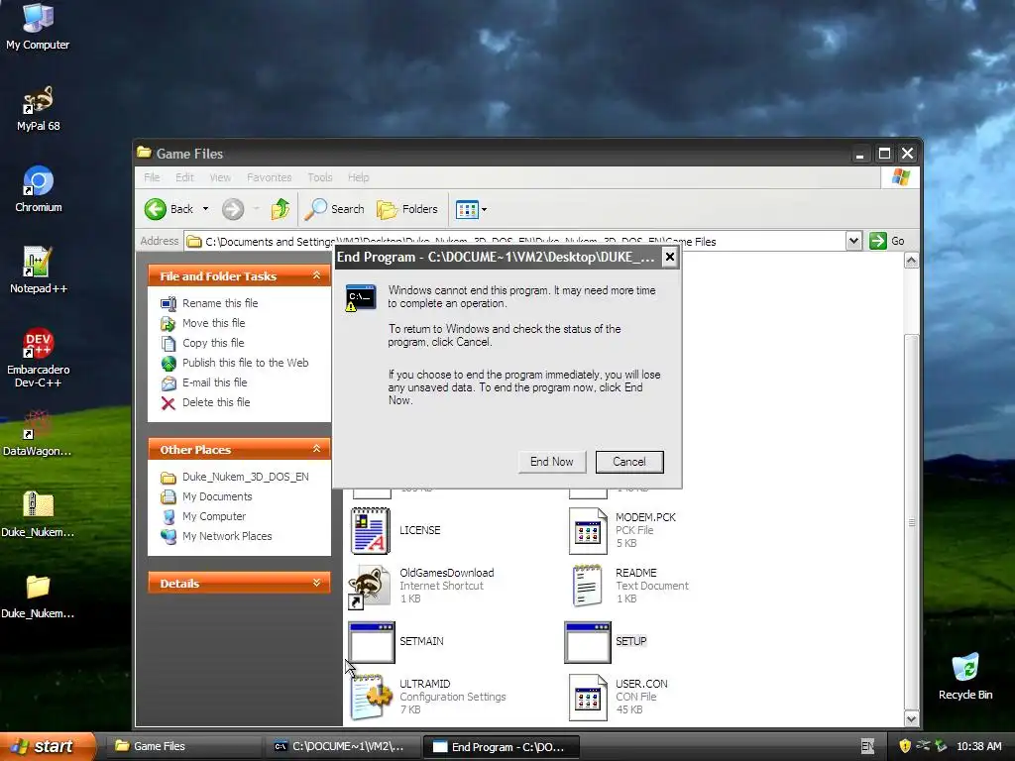This screenshot has height=761, width=1015.
Task: Click Cancel in End Program dialog
Action: (x=629, y=462)
